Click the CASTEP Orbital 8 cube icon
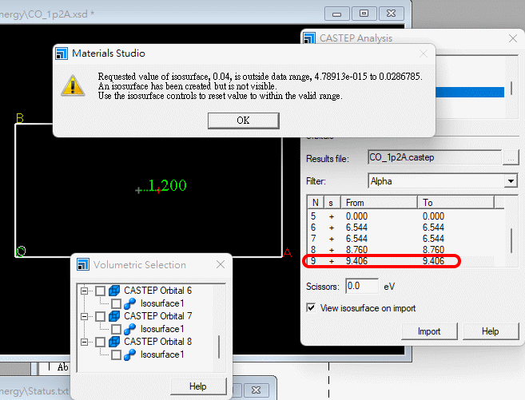Screen dimensions: 525x400 pos(114,342)
